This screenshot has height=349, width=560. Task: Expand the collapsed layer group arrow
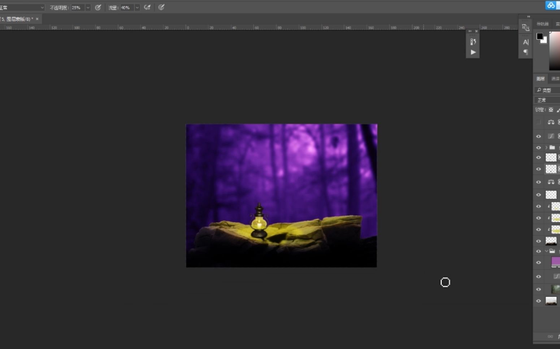coord(546,147)
